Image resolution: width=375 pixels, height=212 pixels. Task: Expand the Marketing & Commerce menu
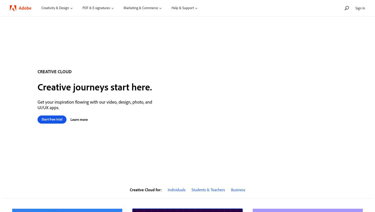click(143, 8)
